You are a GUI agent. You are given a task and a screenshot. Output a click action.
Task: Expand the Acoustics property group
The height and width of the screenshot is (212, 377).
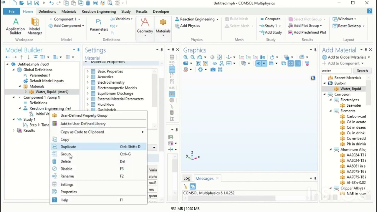point(87,77)
